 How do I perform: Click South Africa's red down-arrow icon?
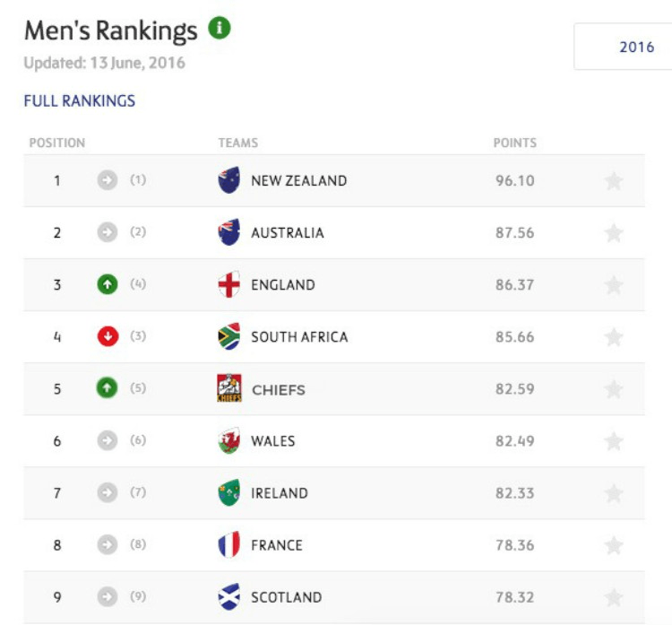[x=108, y=336]
